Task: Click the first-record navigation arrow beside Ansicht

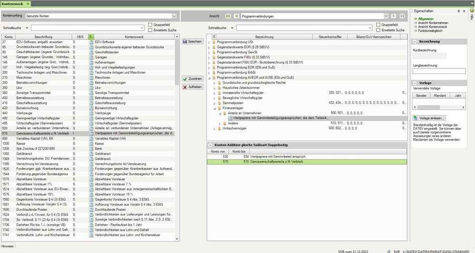Action: tap(228, 16)
